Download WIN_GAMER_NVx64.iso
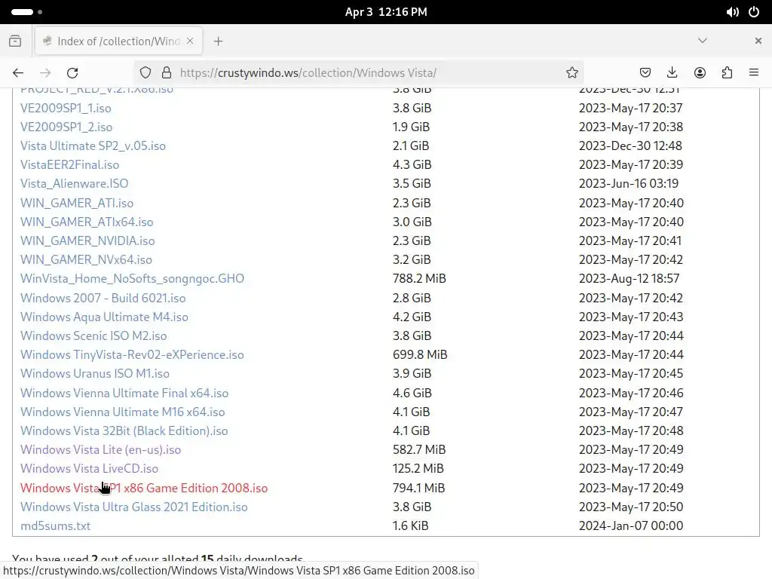The image size is (772, 579). (x=86, y=259)
